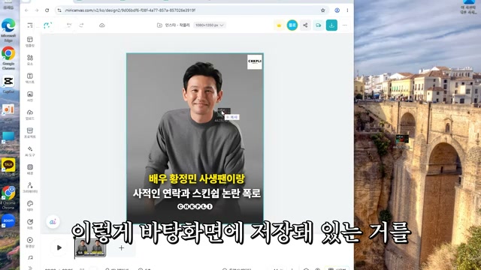This screenshot has width=481, height=270.
Task: Click the floating ai assistant button
Action: [x=53, y=222]
